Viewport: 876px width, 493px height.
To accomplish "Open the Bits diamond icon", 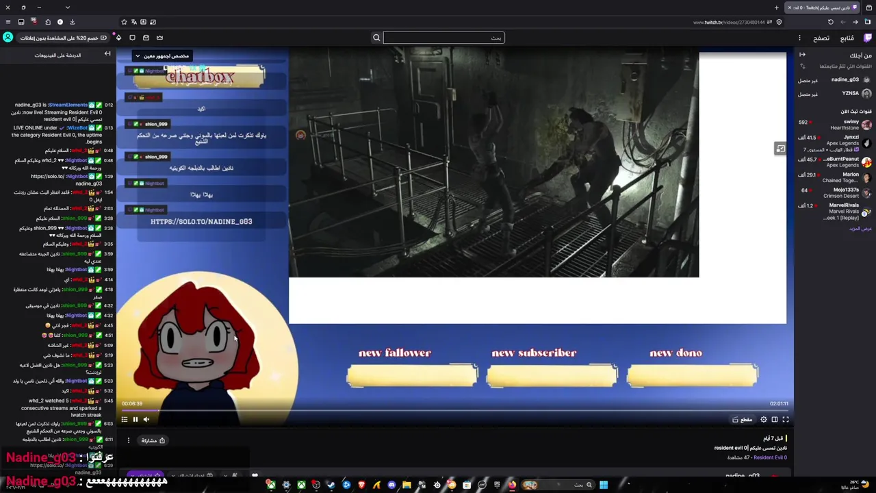I will [x=118, y=38].
